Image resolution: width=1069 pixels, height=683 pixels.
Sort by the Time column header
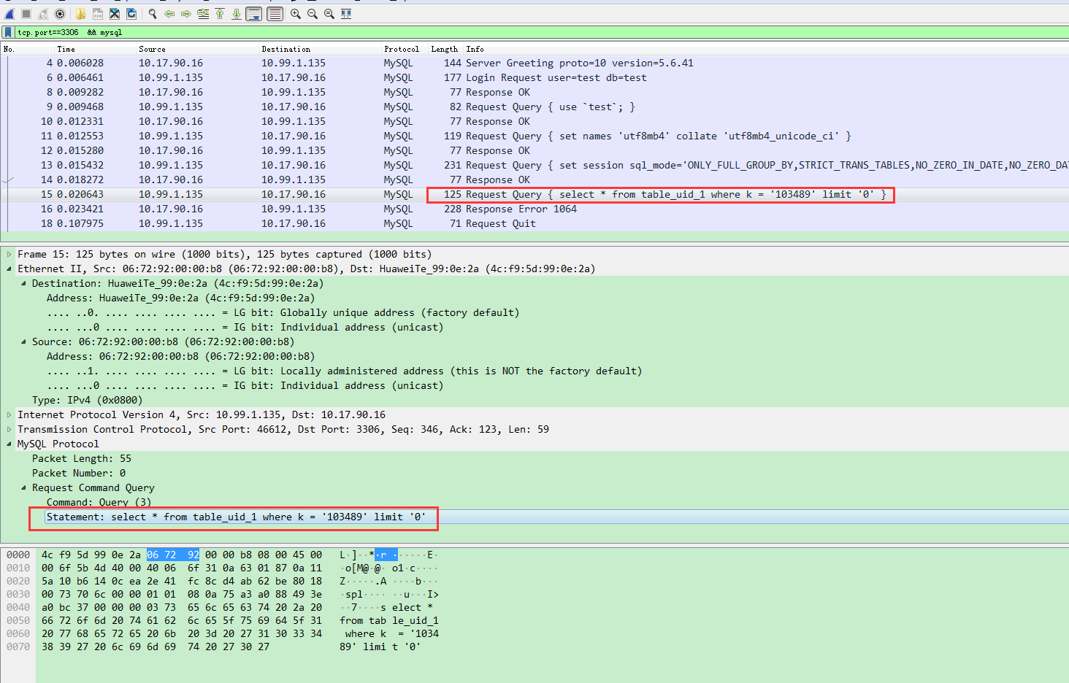(x=66, y=49)
